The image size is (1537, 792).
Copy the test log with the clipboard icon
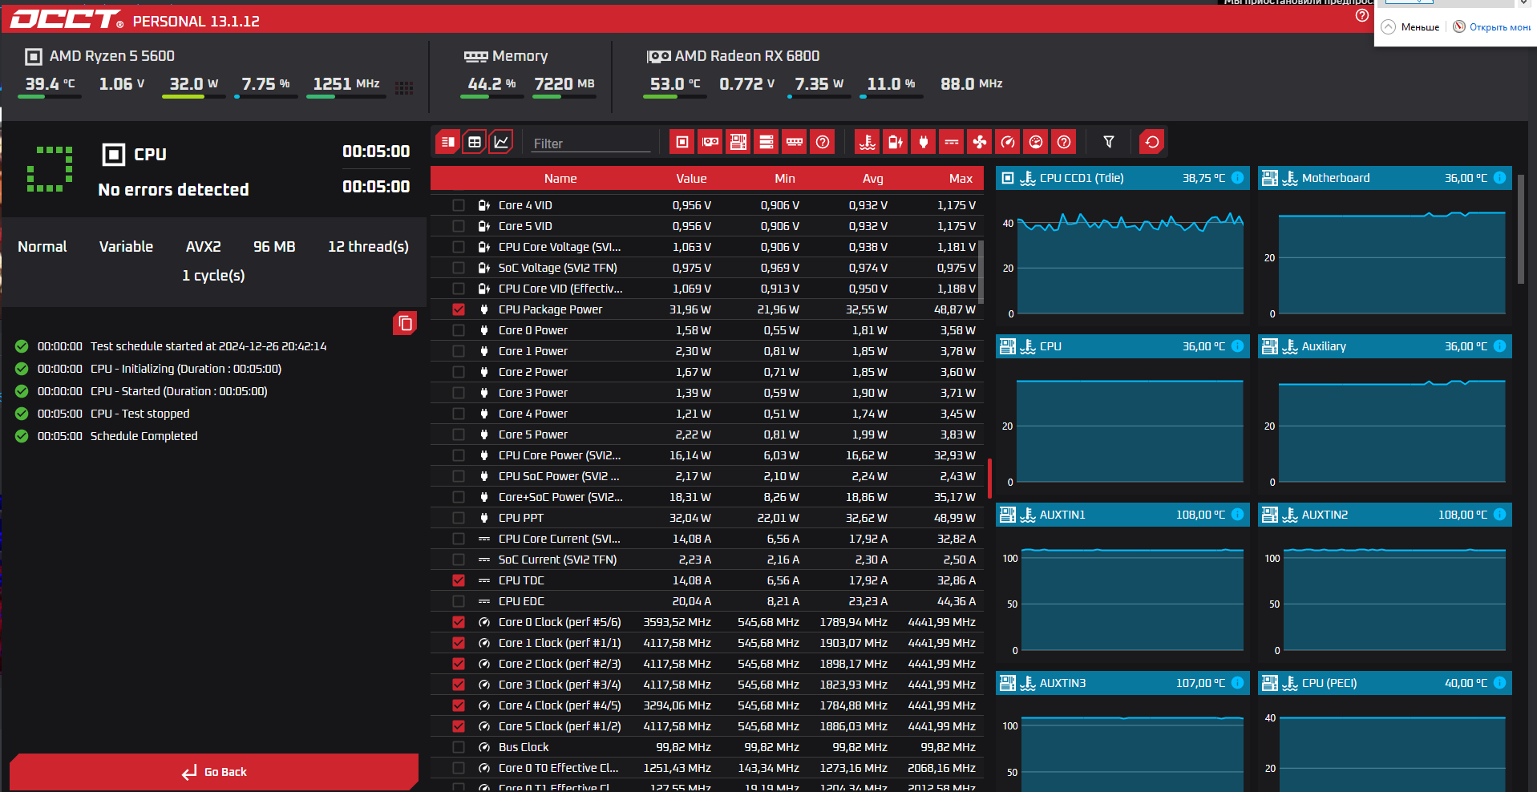pyautogui.click(x=405, y=323)
